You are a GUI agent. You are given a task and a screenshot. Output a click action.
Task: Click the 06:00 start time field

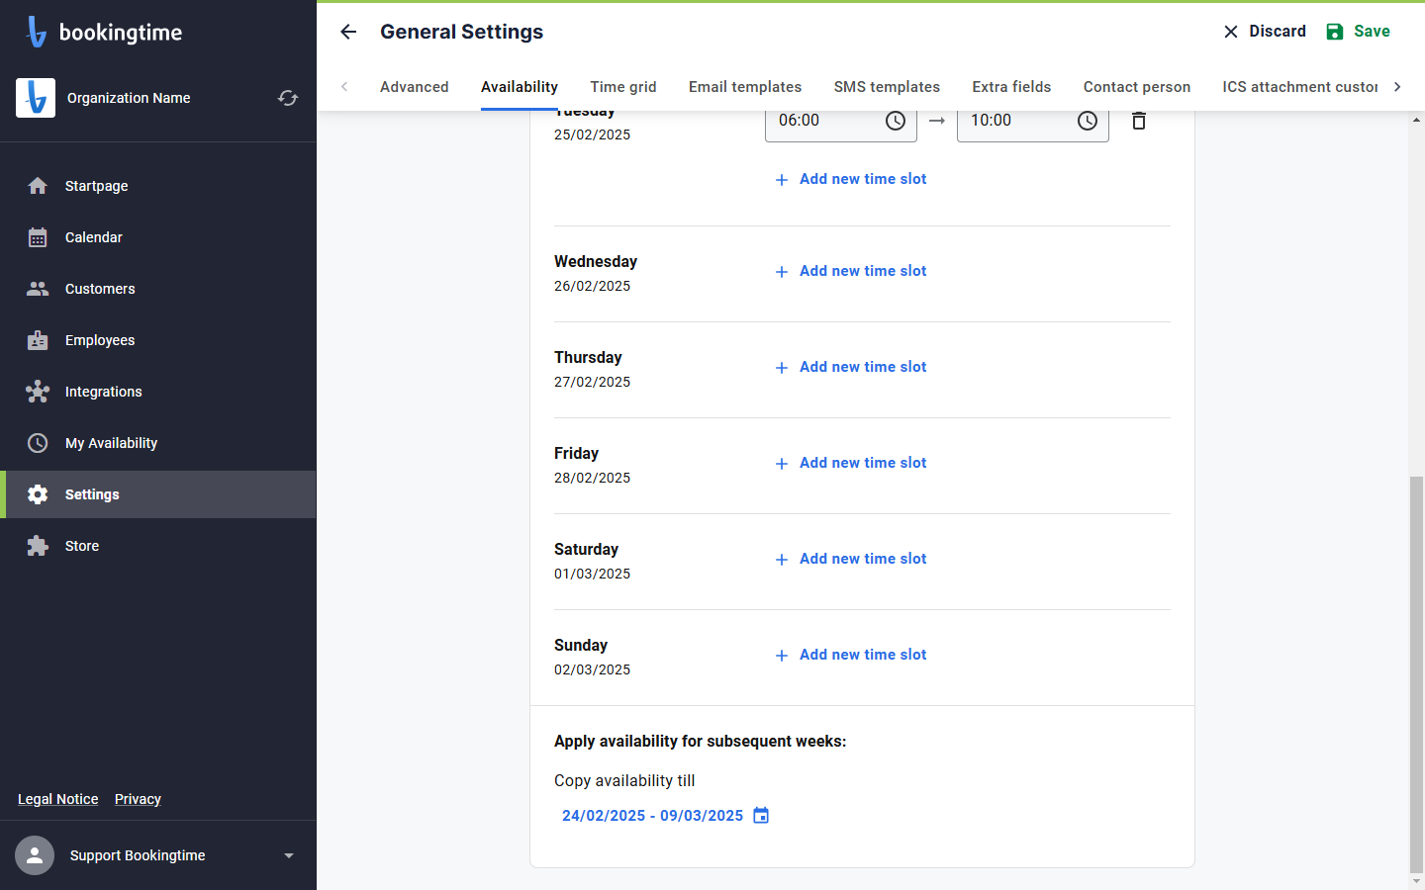tap(841, 121)
